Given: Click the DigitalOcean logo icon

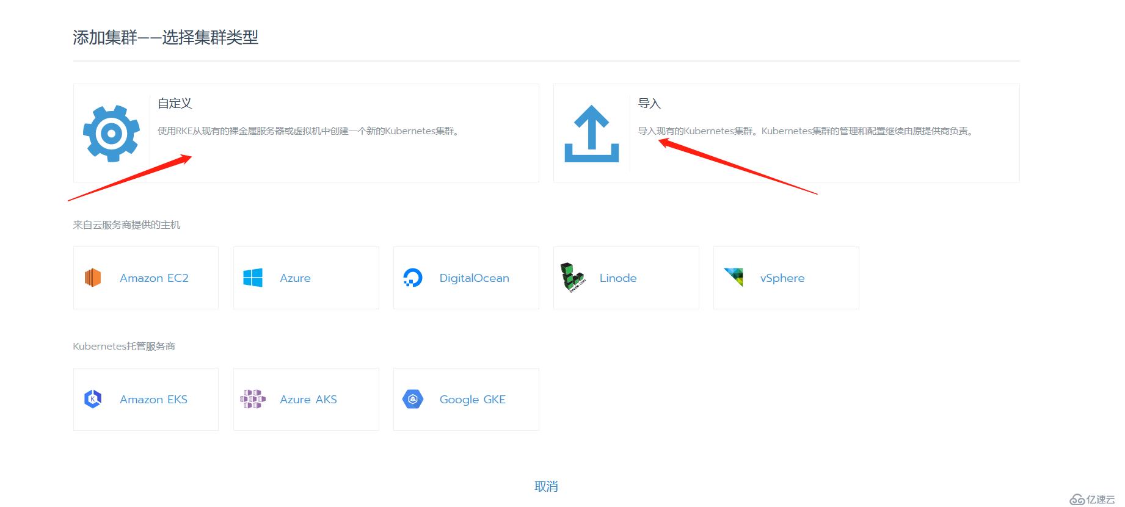Looking at the screenshot, I should pyautogui.click(x=413, y=278).
